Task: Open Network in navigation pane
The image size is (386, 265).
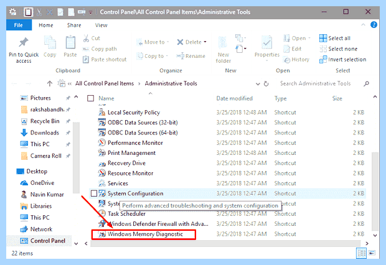Action: click(37, 229)
